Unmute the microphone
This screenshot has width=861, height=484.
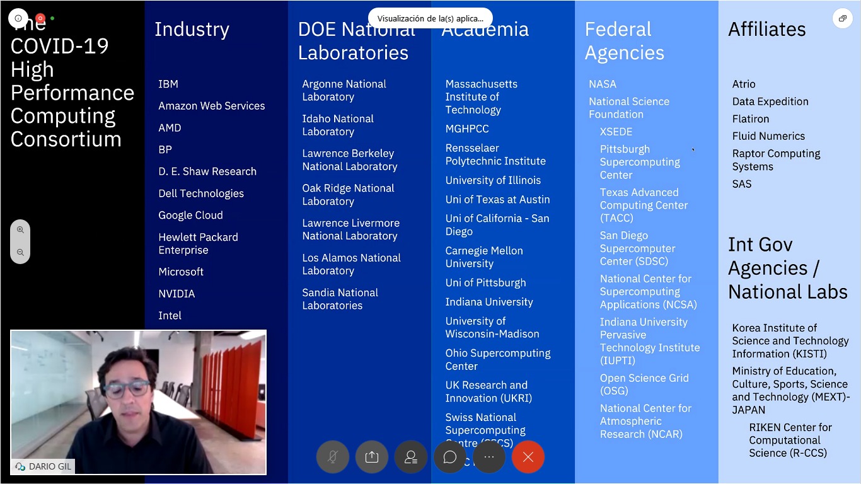pos(332,457)
